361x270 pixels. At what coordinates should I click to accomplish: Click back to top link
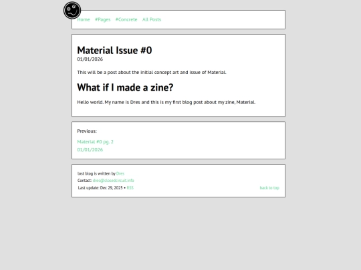[269, 188]
